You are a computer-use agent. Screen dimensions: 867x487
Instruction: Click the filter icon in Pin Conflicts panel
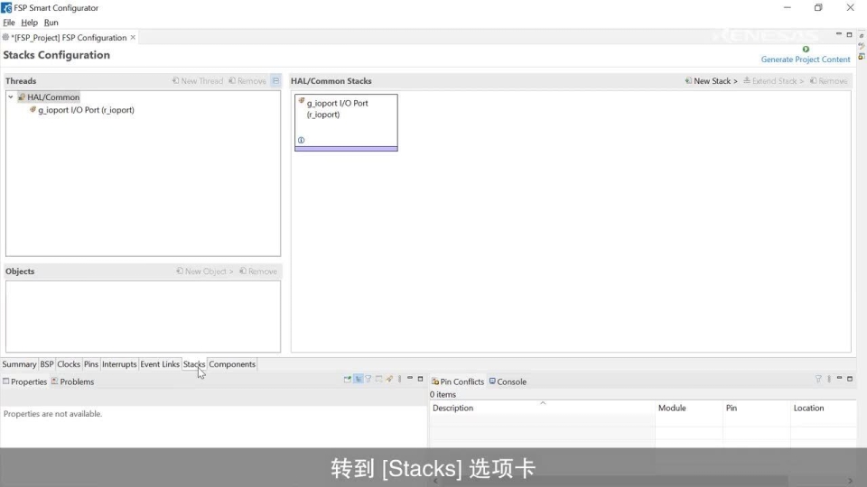coord(818,380)
